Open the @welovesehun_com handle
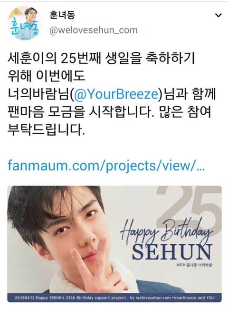228x310 pixels. point(94,30)
